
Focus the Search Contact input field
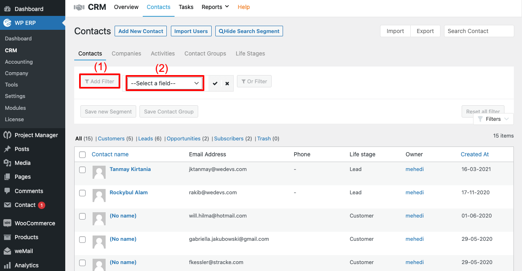479,31
